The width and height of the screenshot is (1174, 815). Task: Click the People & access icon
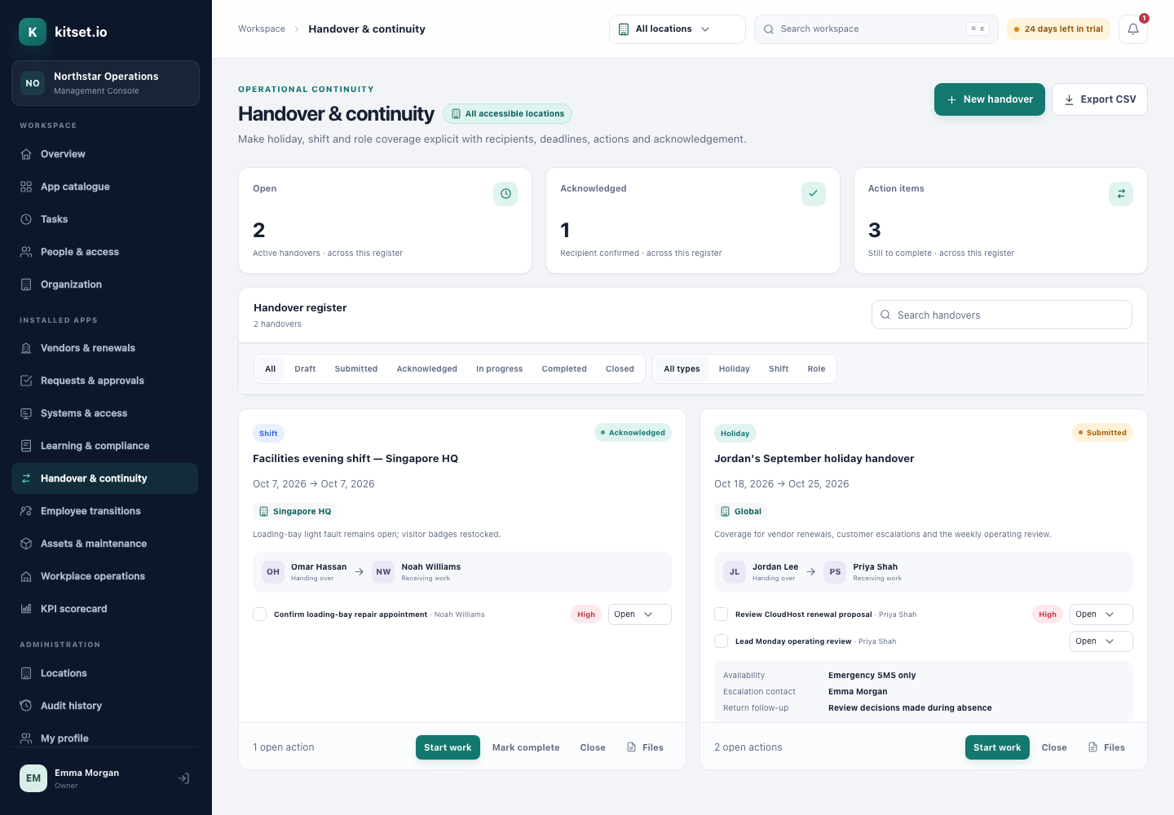[26, 252]
